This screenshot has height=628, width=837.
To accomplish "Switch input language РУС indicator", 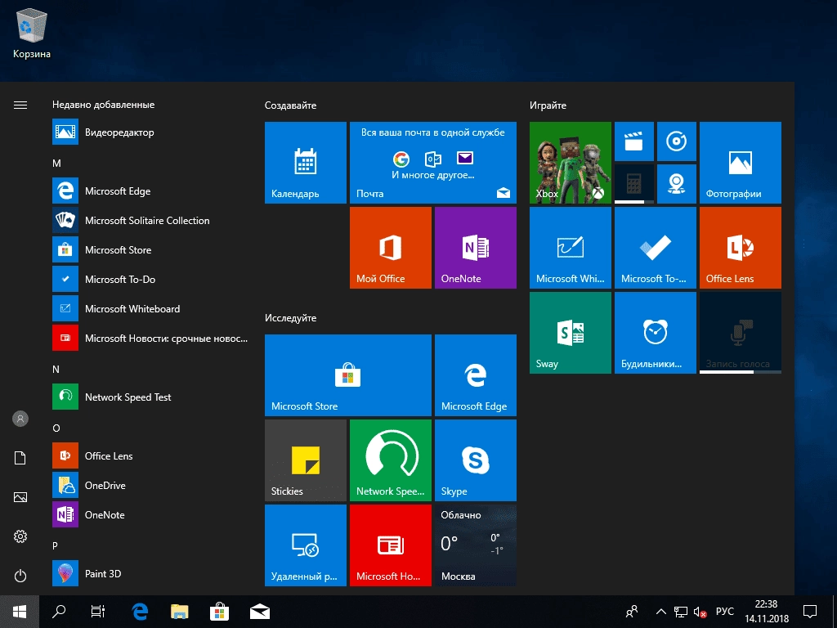I will click(725, 612).
